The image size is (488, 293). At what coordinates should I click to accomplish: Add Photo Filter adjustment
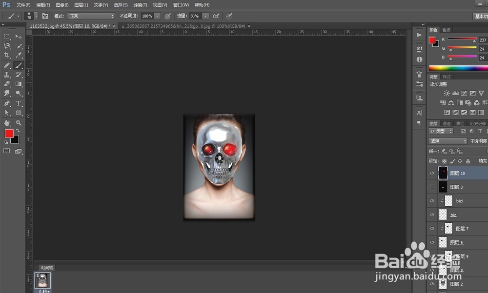[x=468, y=103]
